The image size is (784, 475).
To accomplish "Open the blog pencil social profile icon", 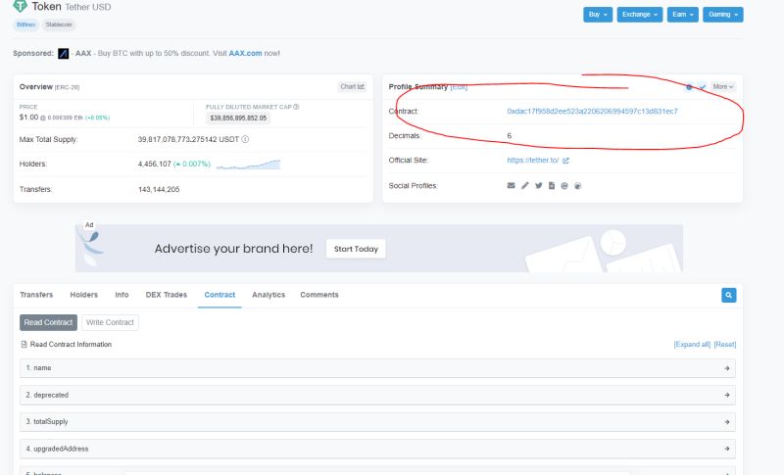I will [x=524, y=186].
